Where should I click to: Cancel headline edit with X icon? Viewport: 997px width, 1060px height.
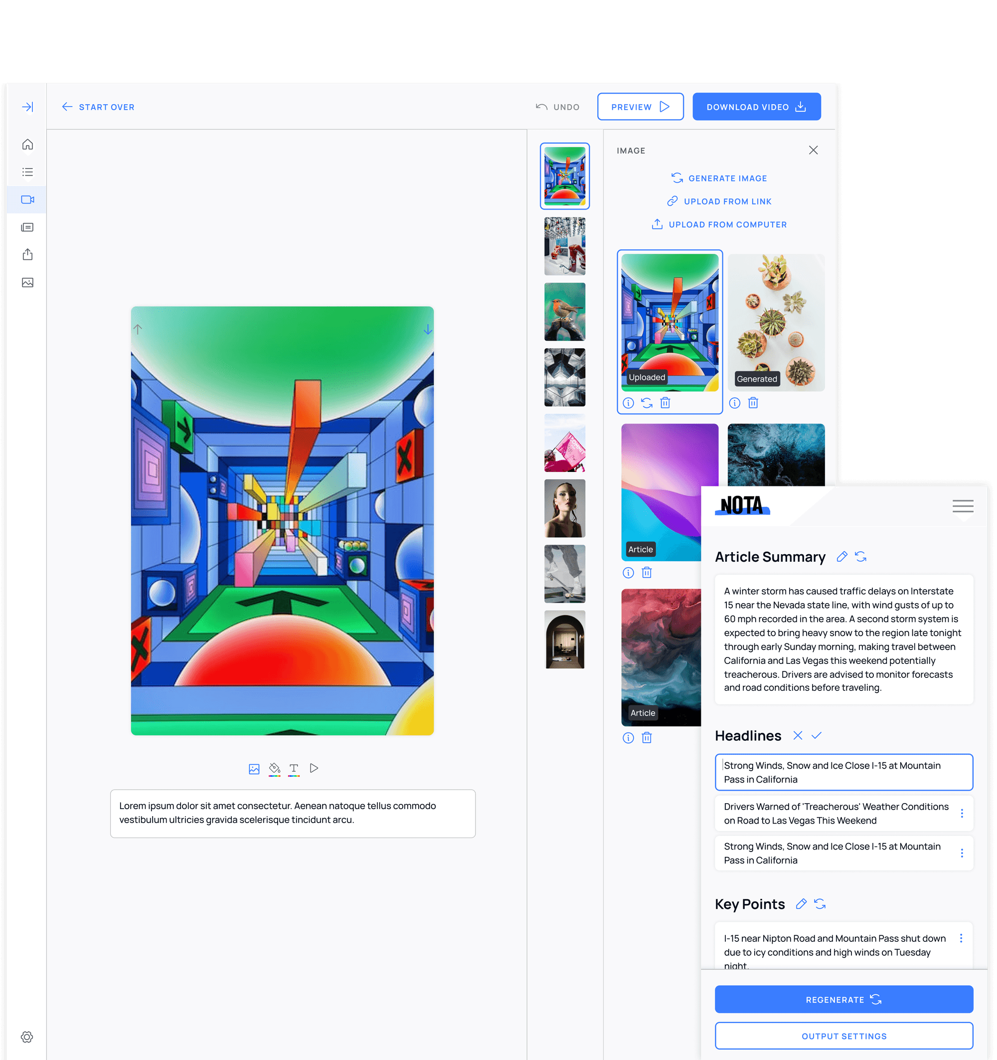[x=798, y=735]
